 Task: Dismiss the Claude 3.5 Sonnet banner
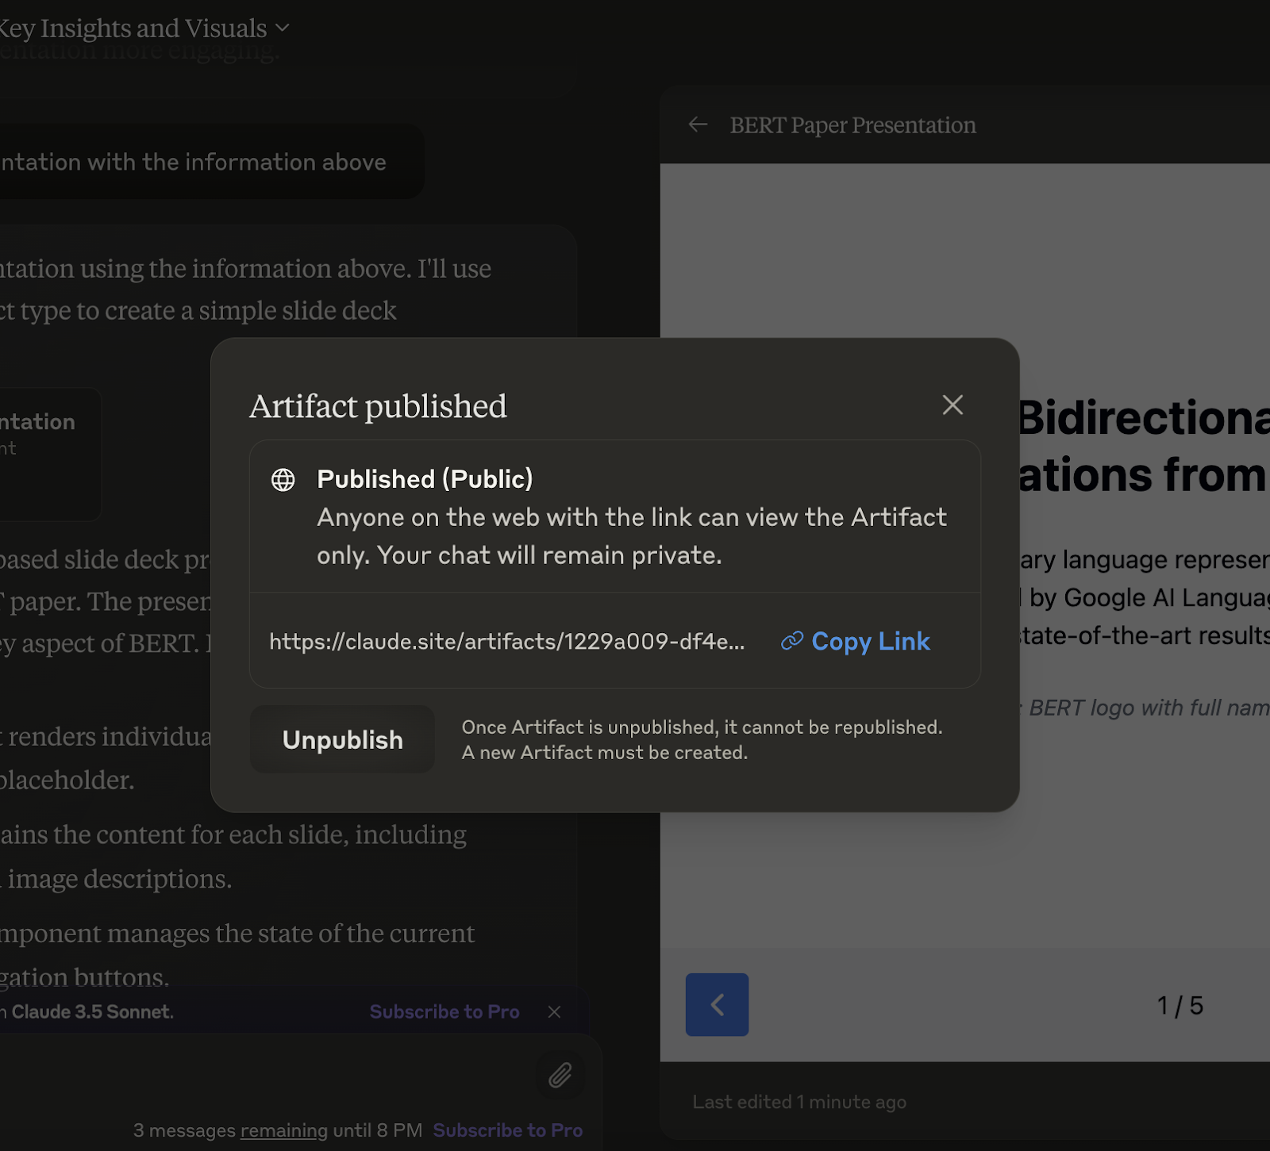(x=554, y=1011)
